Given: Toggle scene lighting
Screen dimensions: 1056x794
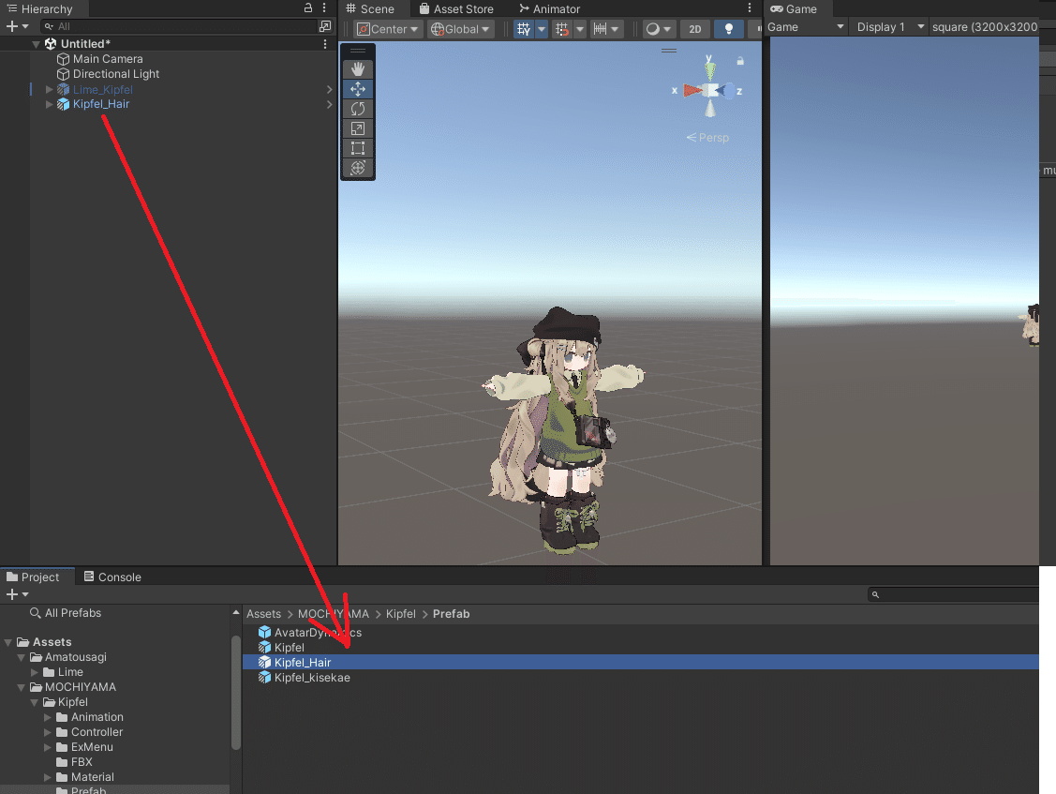Looking at the screenshot, I should [728, 29].
